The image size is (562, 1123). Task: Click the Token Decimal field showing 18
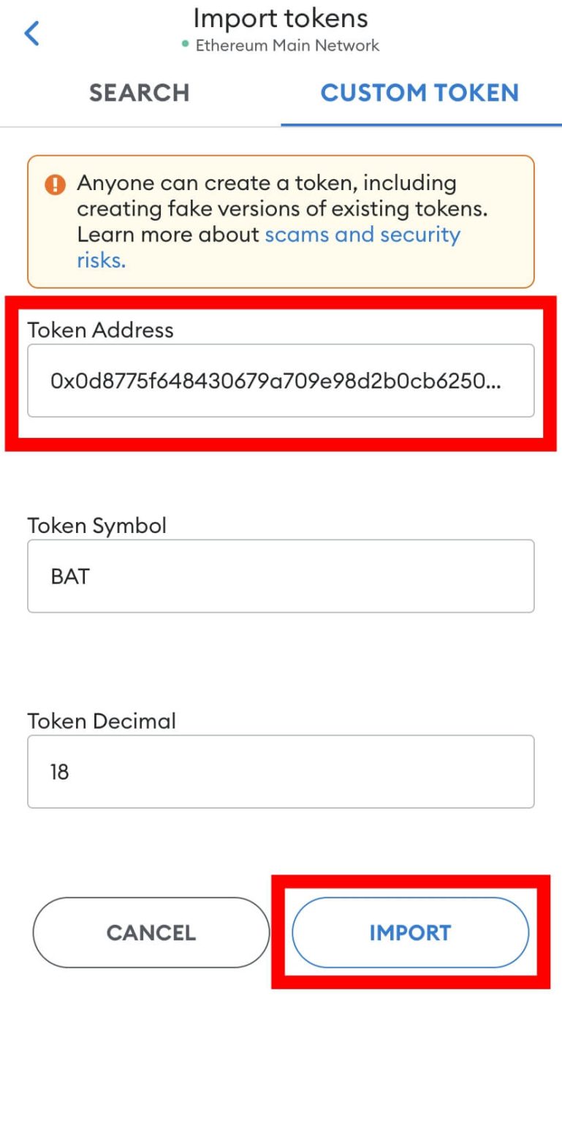[x=281, y=771]
